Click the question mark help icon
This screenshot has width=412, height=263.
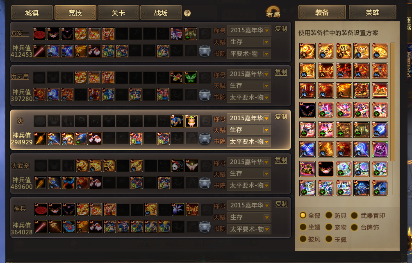point(187,13)
